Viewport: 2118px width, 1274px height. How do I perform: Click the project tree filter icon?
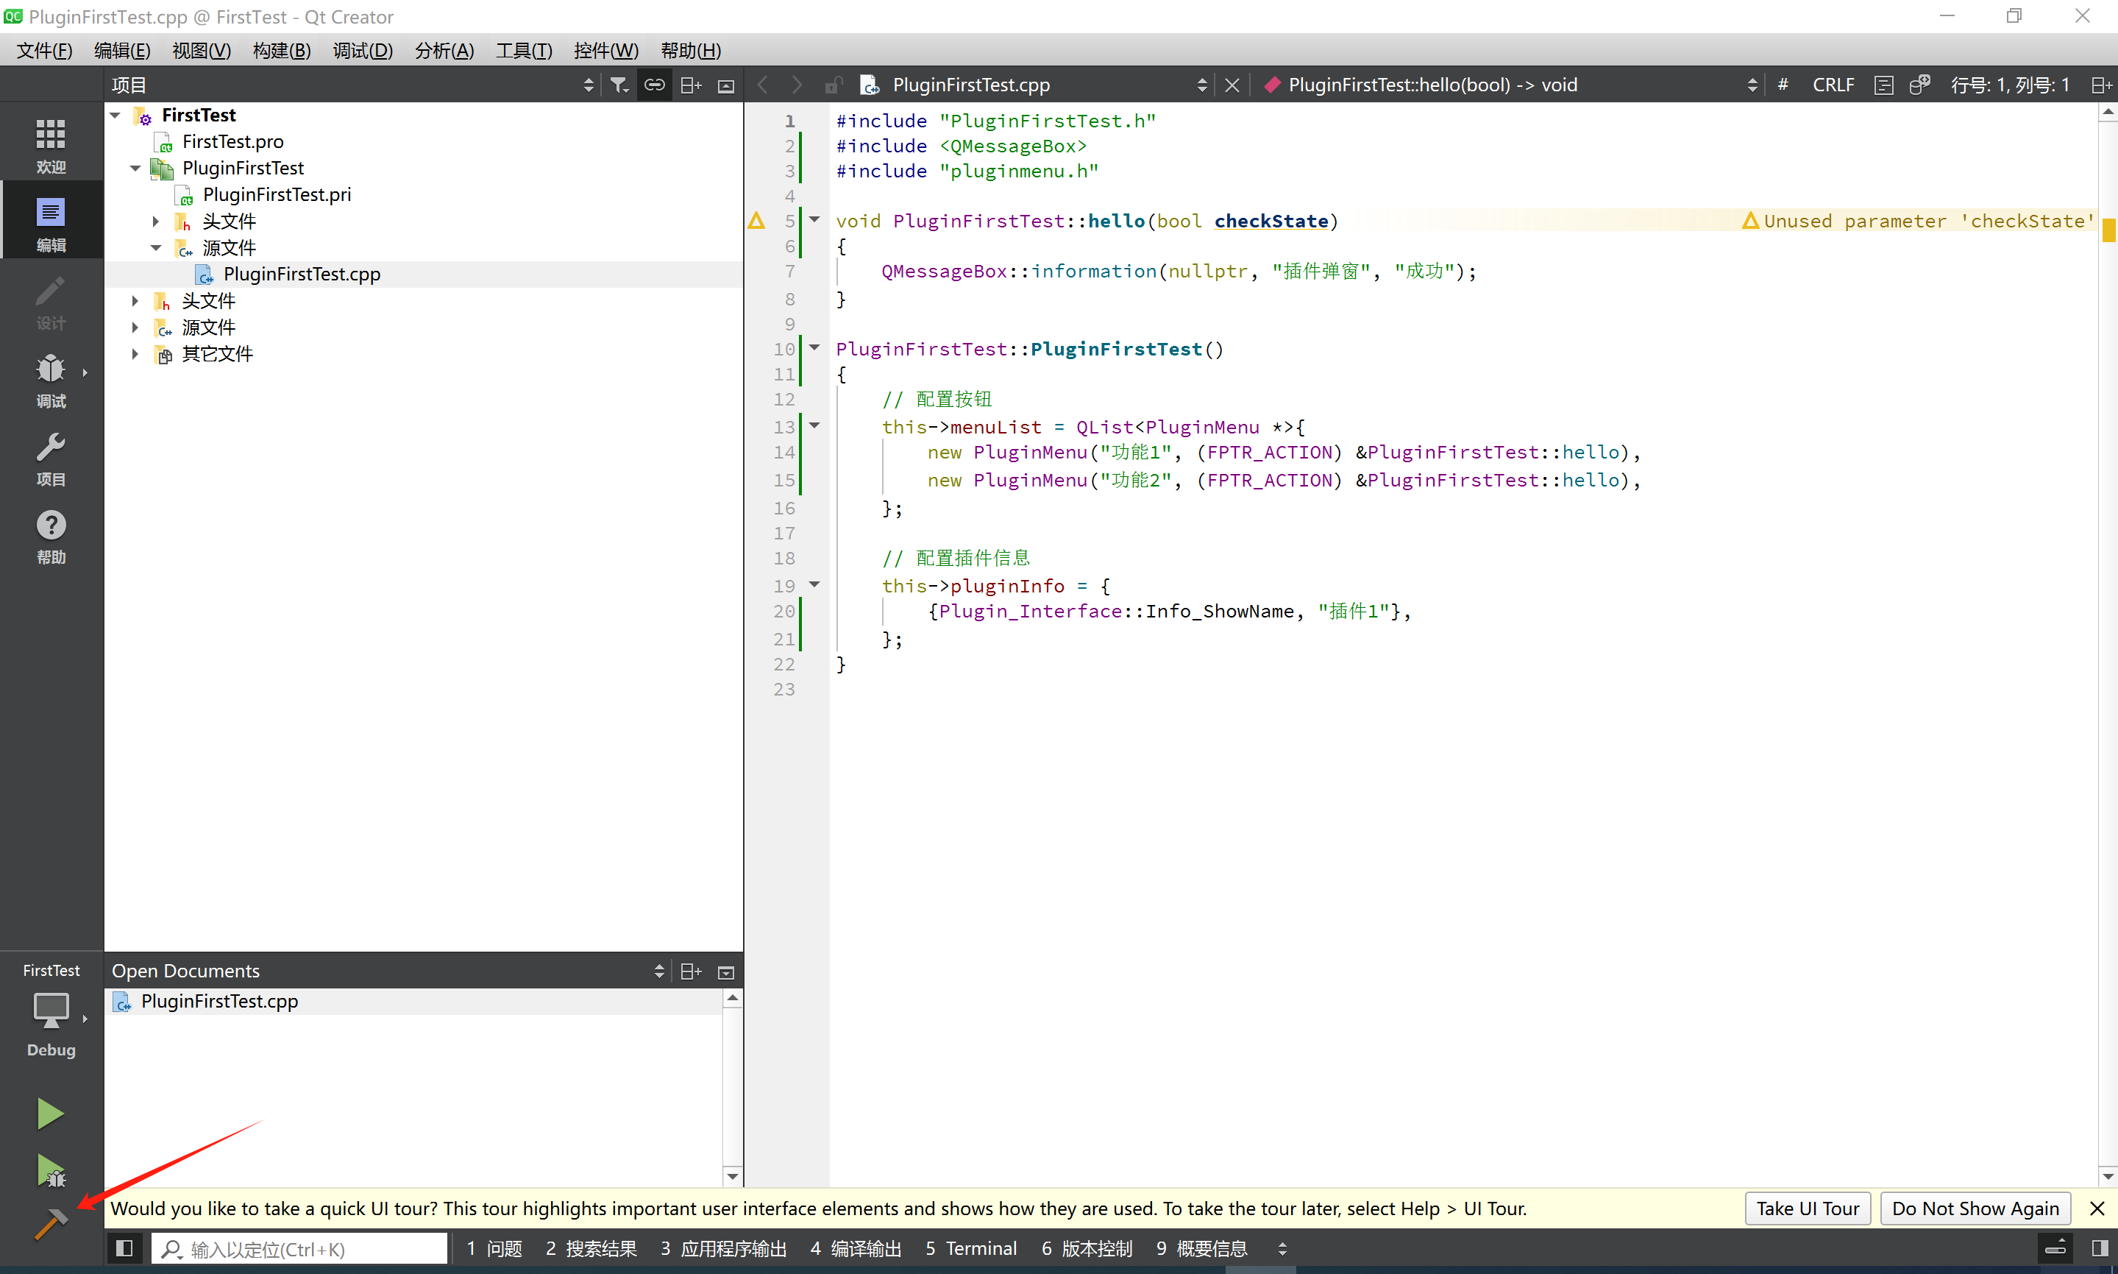(619, 85)
